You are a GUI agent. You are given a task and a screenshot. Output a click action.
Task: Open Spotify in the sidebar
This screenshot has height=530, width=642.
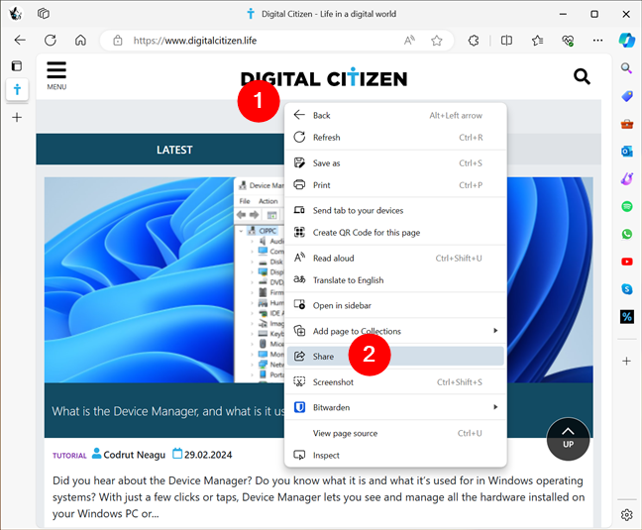click(x=626, y=206)
